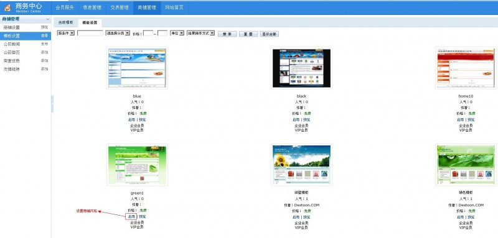Expand the 按条件 search dropdown
This screenshot has width=498, height=238.
click(66, 33)
